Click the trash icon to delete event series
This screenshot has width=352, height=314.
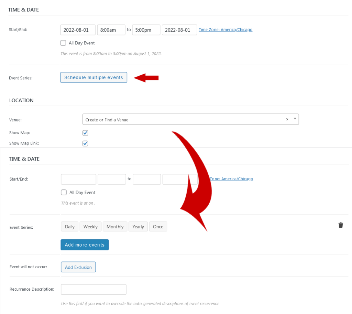[x=341, y=225]
